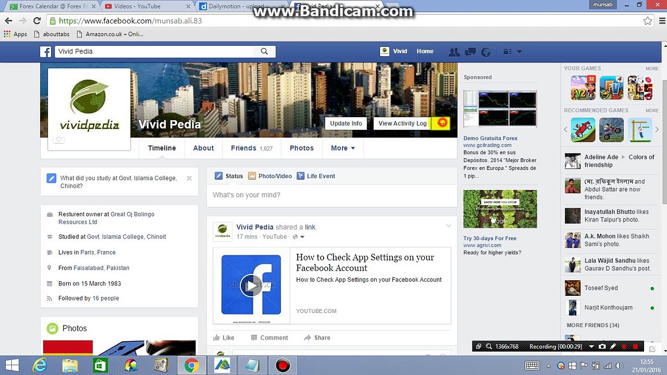Click Adeline Ade ticker story
Viewport: 667px width, 375px height.
tap(611, 161)
